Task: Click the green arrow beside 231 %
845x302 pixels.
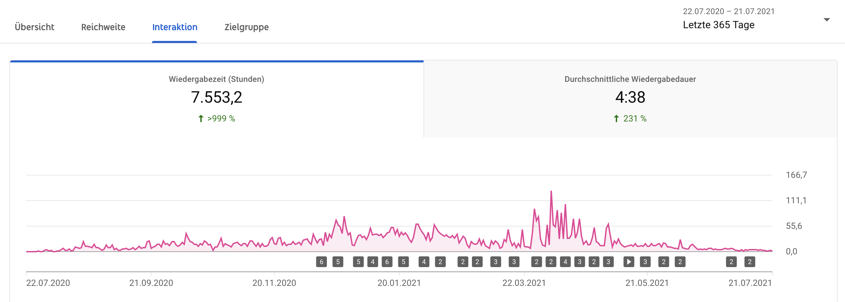Action: coord(616,118)
